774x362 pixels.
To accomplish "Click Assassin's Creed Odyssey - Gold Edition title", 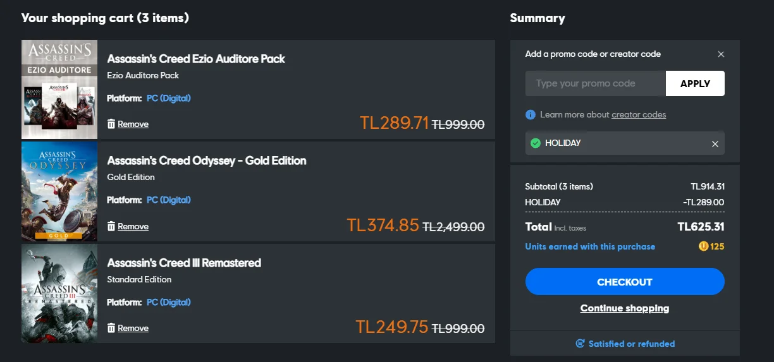I will [x=207, y=160].
